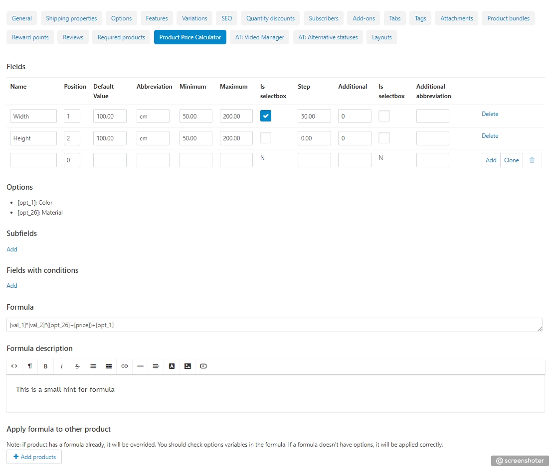Click the bold formatting icon
Image resolution: width=552 pixels, height=469 pixels.
click(x=46, y=366)
